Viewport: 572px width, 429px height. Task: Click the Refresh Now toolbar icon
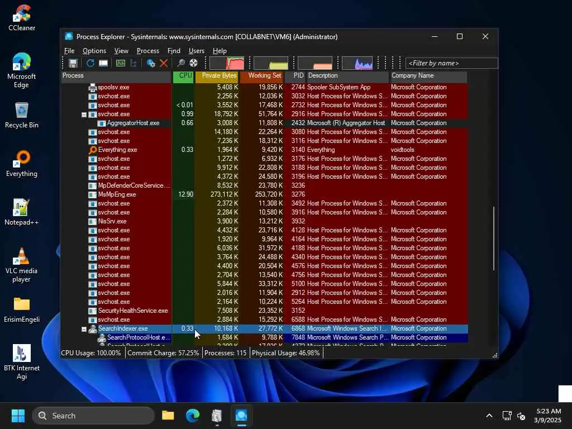tap(90, 63)
